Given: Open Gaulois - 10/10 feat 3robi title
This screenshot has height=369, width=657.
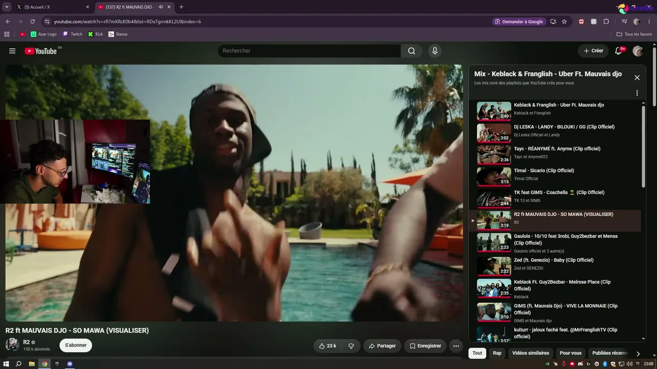Looking at the screenshot, I should click(x=566, y=239).
